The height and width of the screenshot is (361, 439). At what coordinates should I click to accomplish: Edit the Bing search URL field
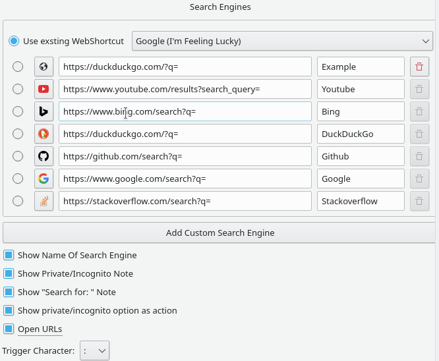click(x=185, y=111)
